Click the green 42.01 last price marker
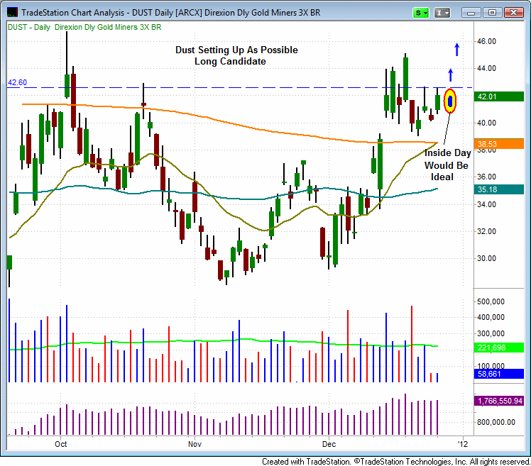Image resolution: width=531 pixels, height=466 pixels. point(499,96)
